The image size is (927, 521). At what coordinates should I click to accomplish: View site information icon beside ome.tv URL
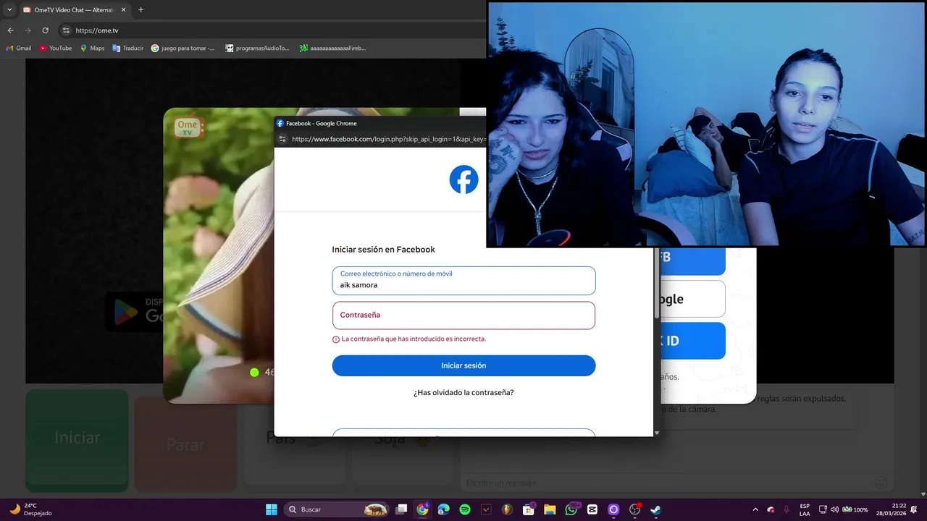(66, 30)
